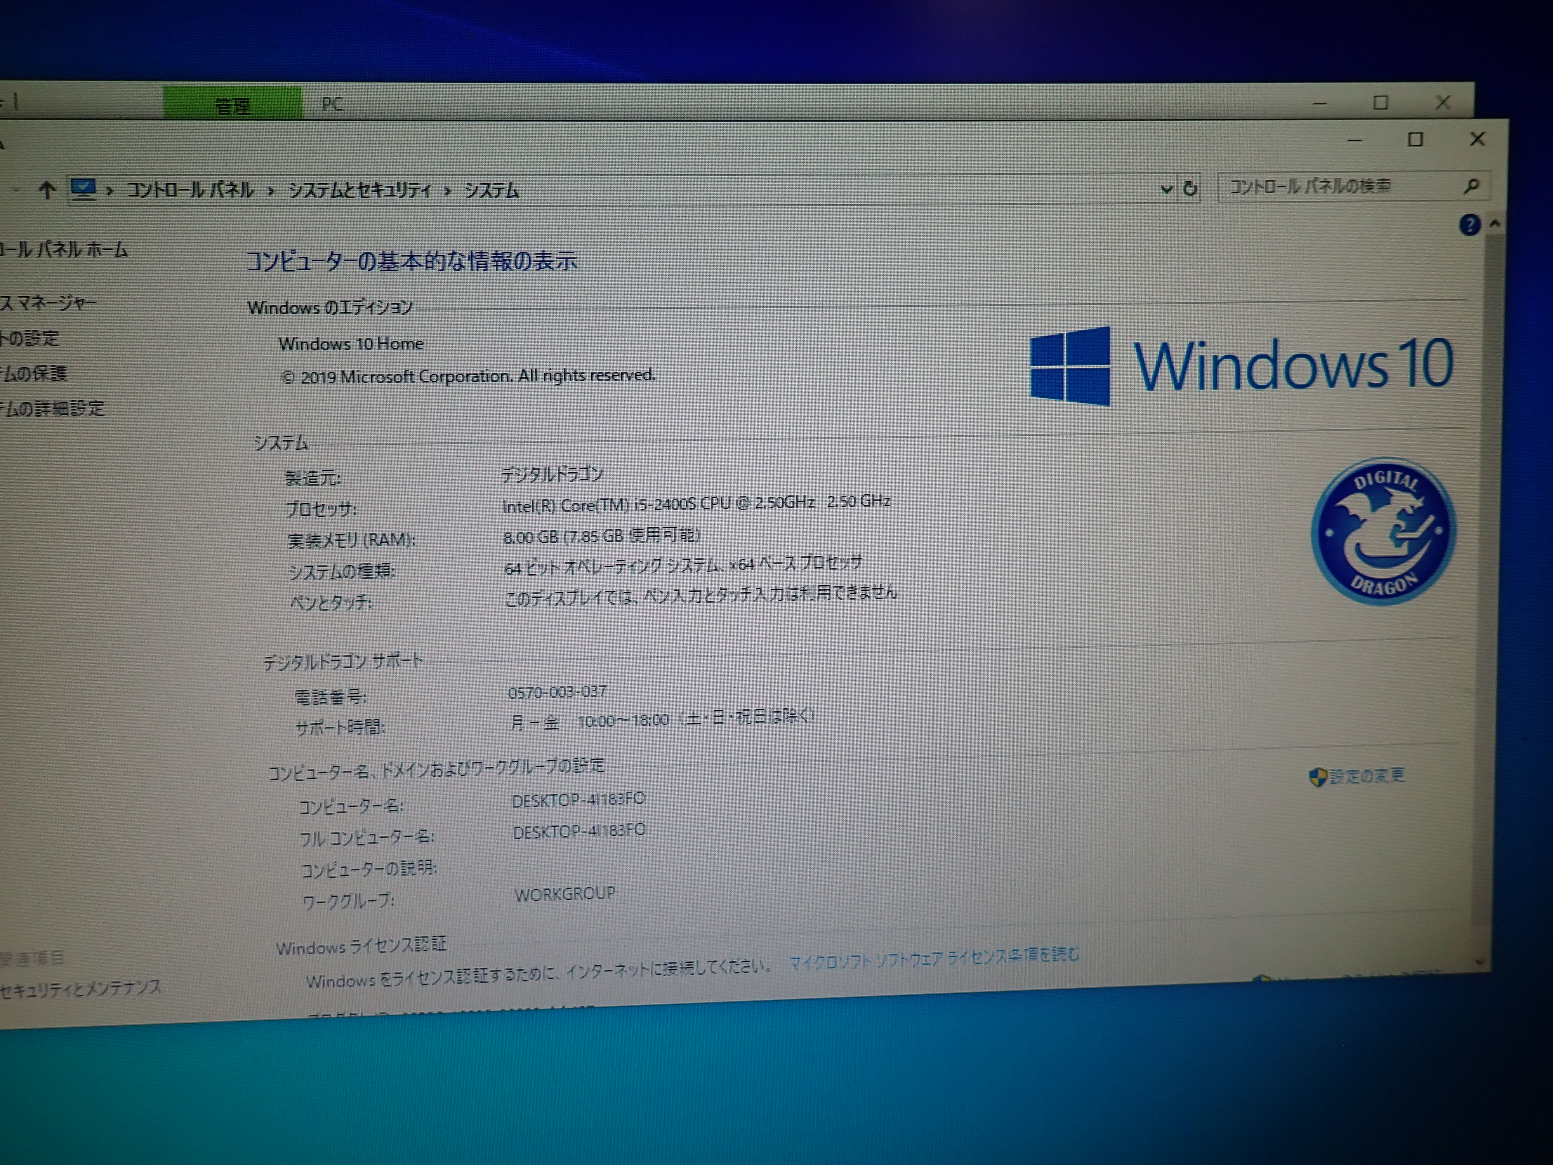Open システムの詳細設定 sidebar link

click(x=52, y=408)
